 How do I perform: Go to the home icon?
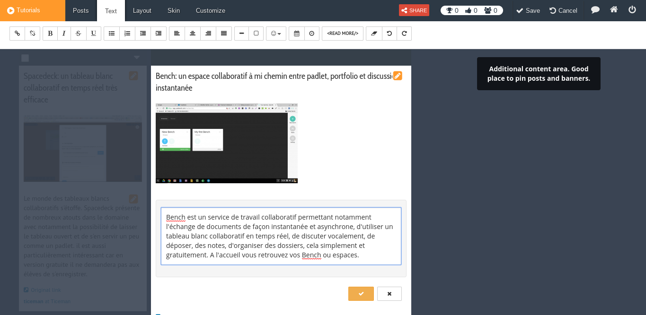point(614,9)
